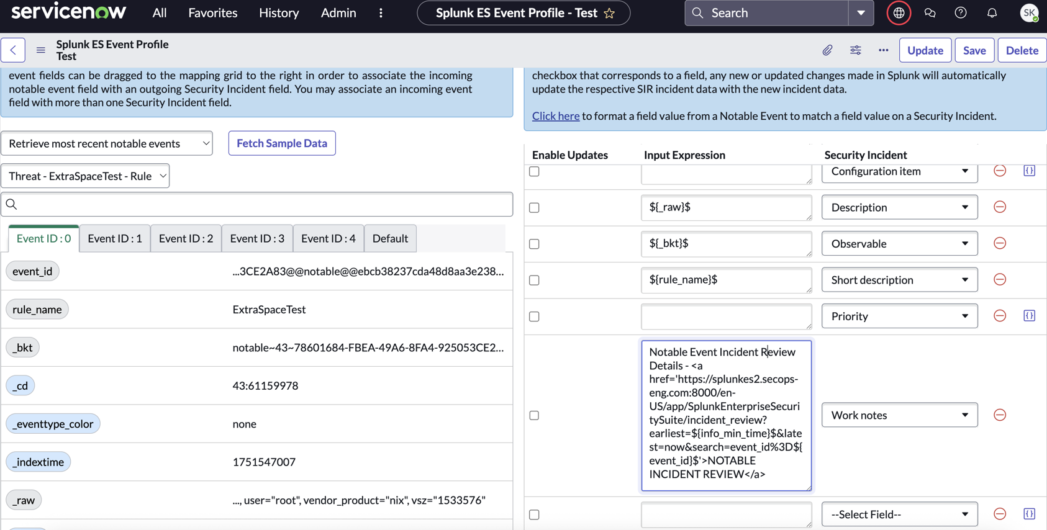This screenshot has width=1047, height=530.
Task: Remove the Work notes mapping row
Action: pos(1000,415)
